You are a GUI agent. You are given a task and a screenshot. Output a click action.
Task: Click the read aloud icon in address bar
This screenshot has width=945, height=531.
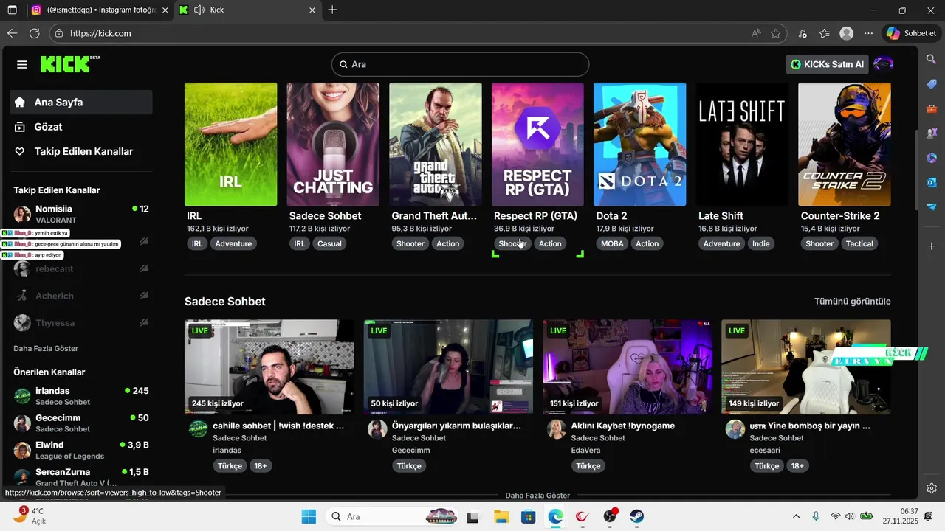pos(756,33)
